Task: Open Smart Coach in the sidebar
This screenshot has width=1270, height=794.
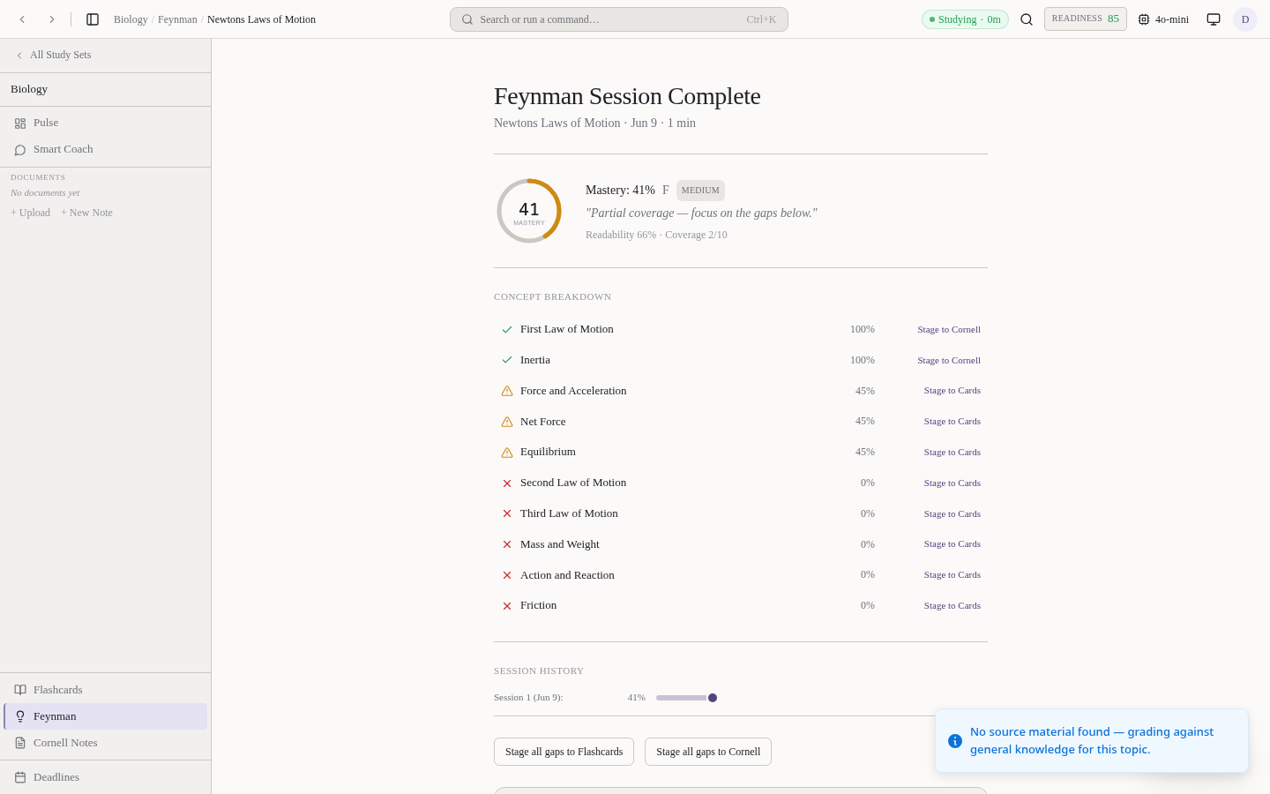Action: (x=106, y=149)
